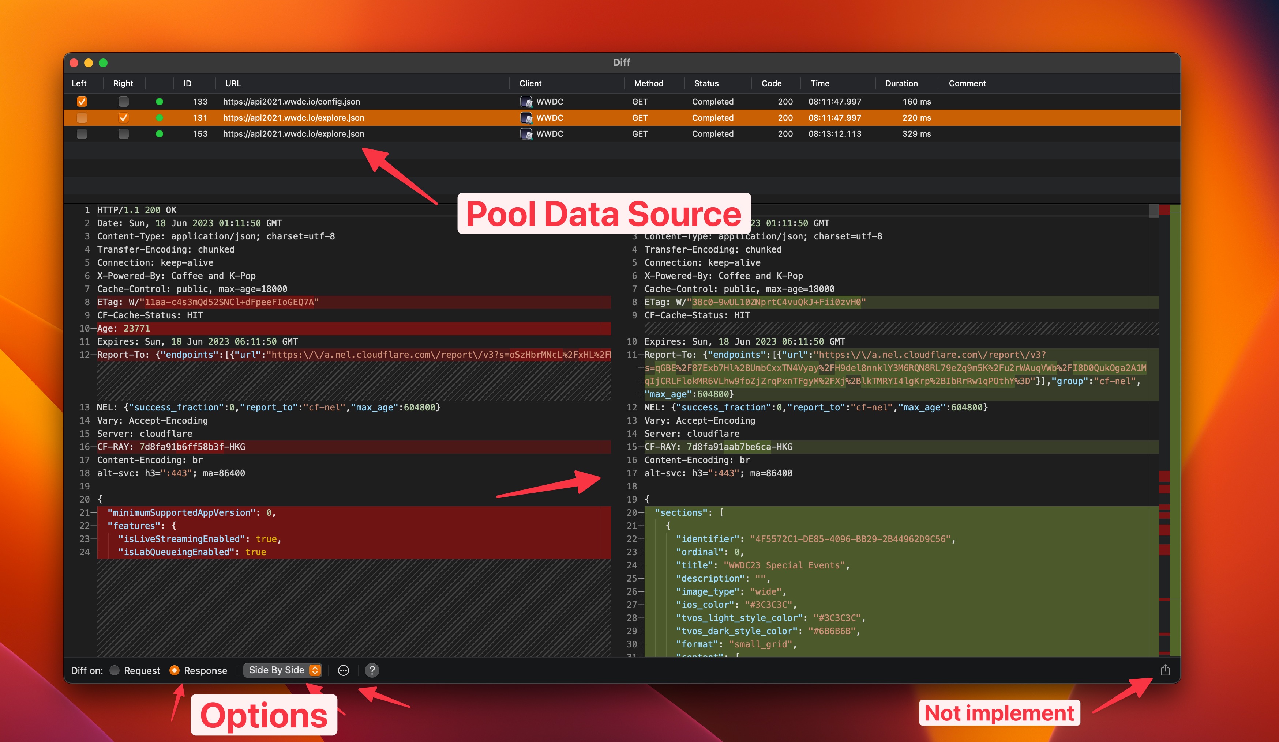This screenshot has width=1279, height=742.
Task: Click the green status dot on request 153
Action: pyautogui.click(x=160, y=134)
